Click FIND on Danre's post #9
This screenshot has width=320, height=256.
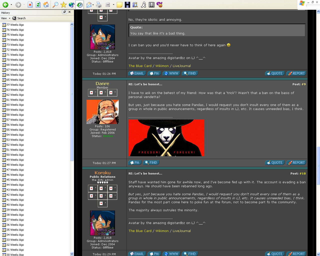[151, 162]
